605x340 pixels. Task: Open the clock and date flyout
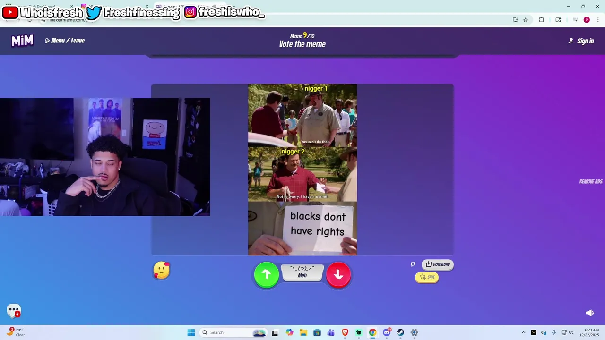(589, 332)
